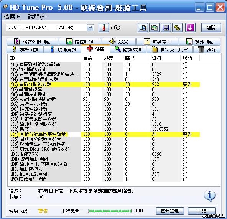Click the next-update green progress bar

[110, 211]
